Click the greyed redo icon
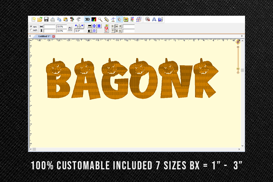The height and width of the screenshot is (182, 273). click(x=78, y=19)
